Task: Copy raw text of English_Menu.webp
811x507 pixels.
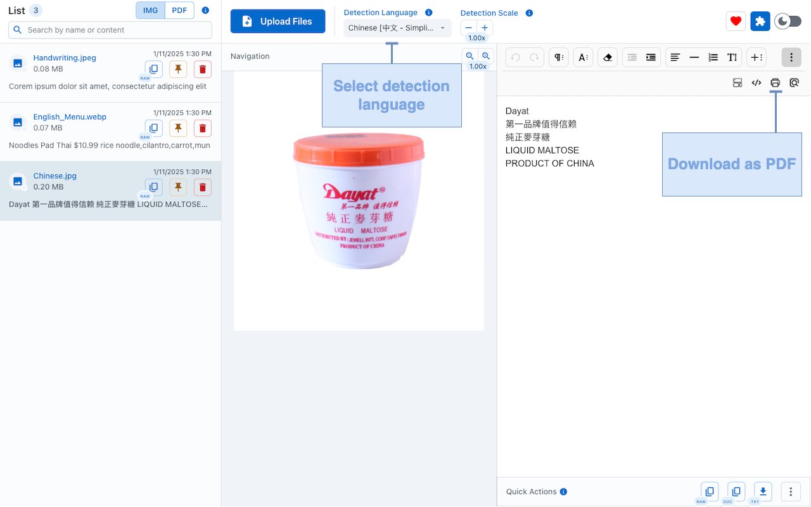Action: point(153,128)
